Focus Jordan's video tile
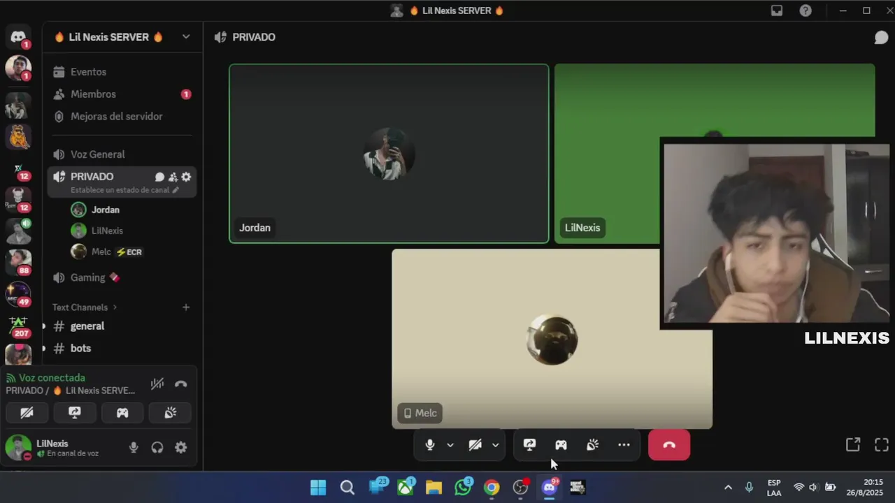This screenshot has height=503, width=895. 389,154
